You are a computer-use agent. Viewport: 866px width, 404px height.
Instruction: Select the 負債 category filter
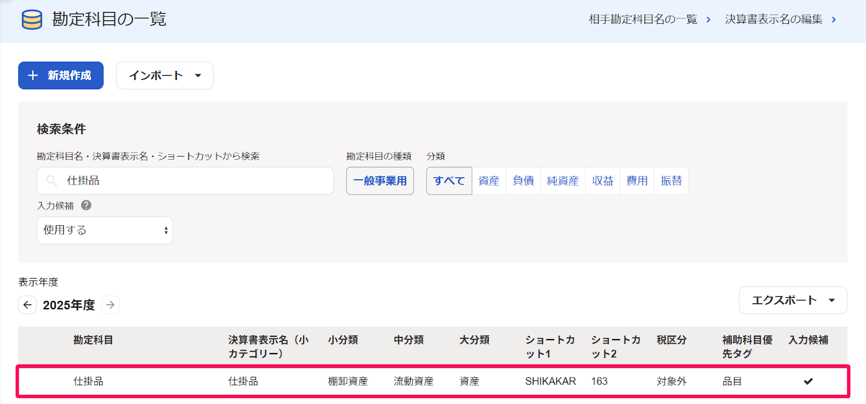pyautogui.click(x=523, y=181)
